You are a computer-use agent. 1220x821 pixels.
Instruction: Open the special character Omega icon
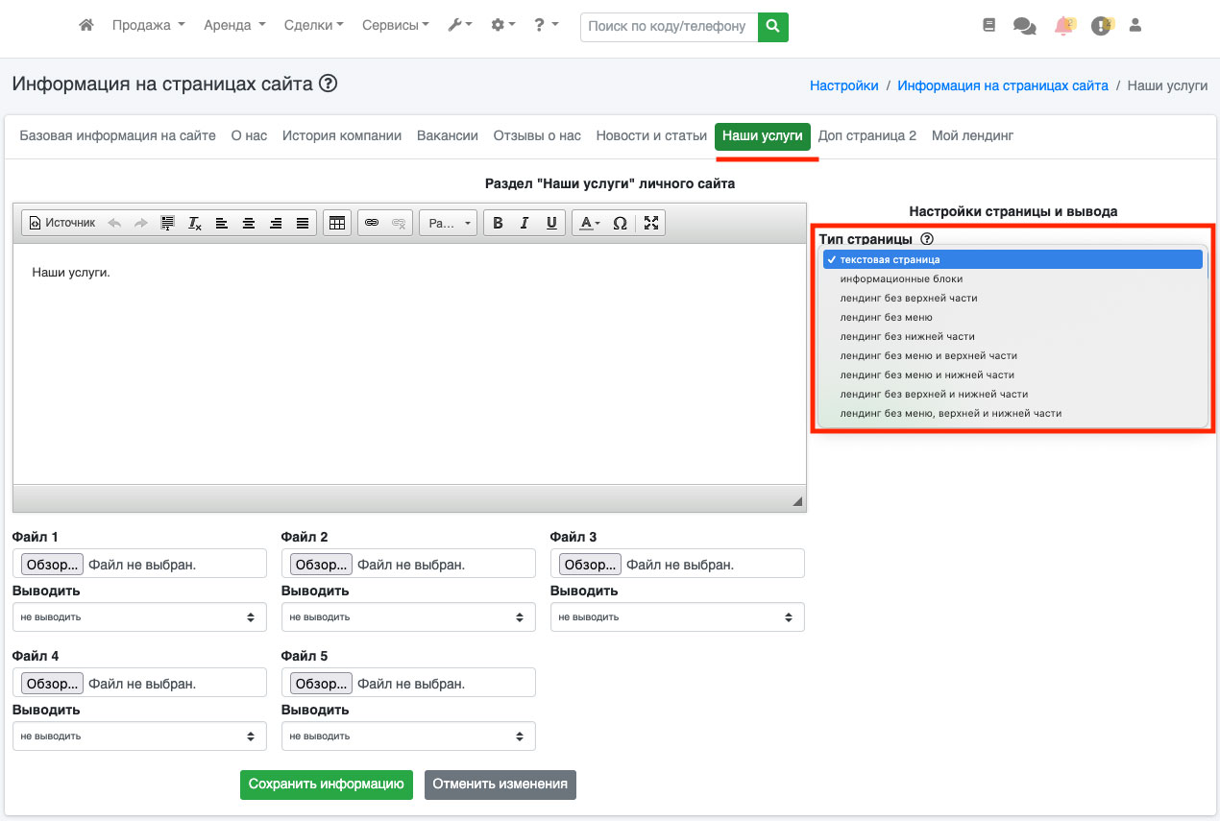[x=620, y=223]
